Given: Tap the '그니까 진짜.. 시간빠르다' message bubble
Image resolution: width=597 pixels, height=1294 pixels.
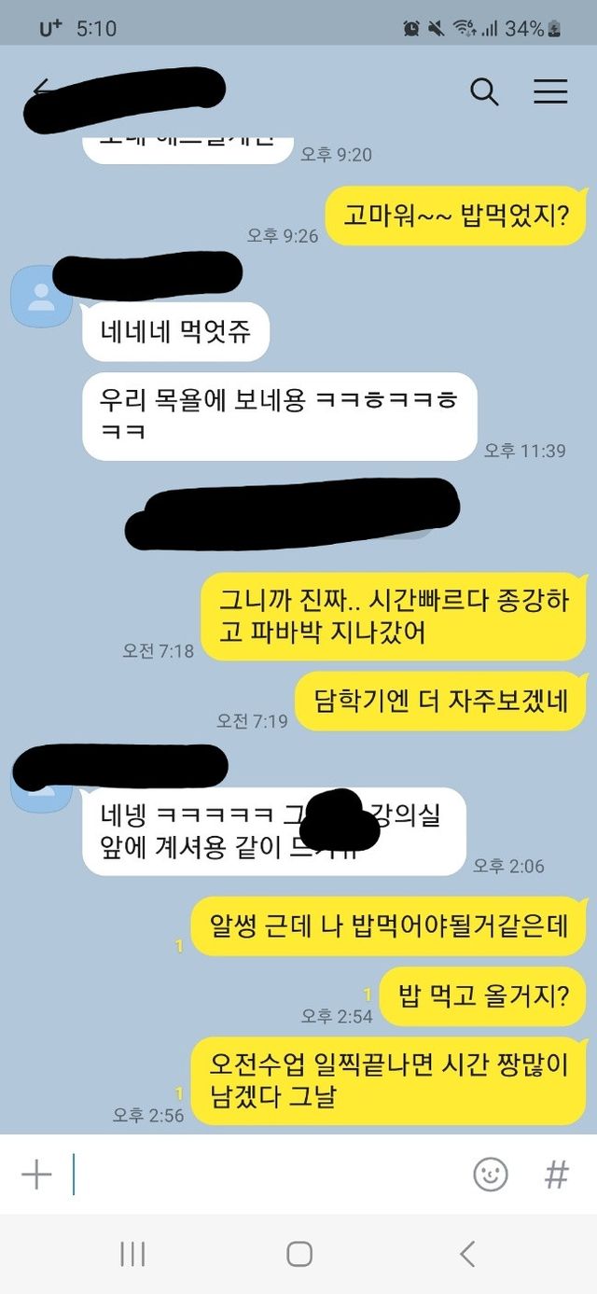Looking at the screenshot, I should click(394, 617).
